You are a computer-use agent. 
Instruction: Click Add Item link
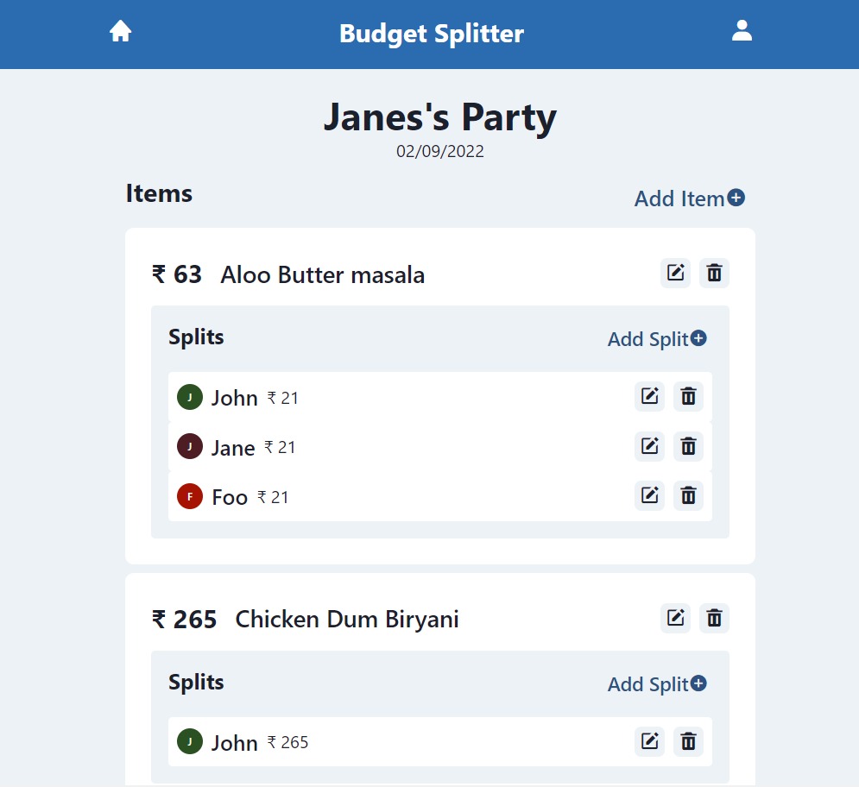pos(679,198)
